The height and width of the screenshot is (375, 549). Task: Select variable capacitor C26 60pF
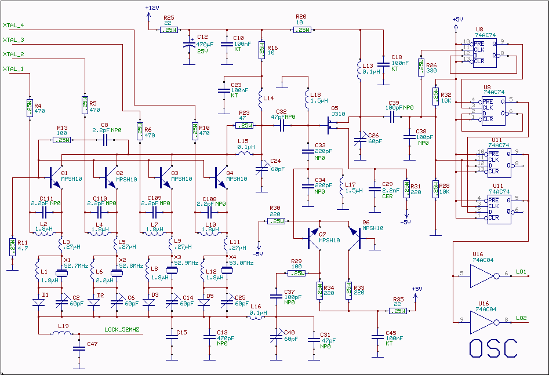360,141
